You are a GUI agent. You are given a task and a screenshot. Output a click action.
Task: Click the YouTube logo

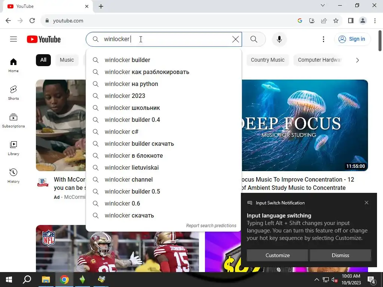[x=44, y=39]
